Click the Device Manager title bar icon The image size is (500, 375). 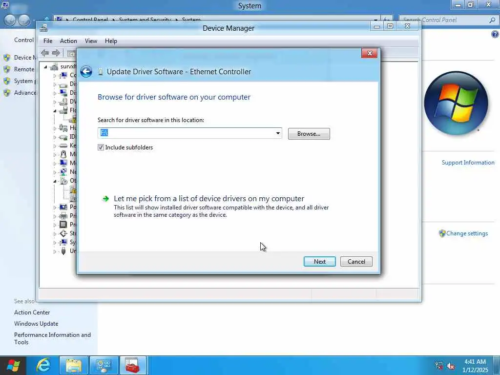[x=43, y=28]
